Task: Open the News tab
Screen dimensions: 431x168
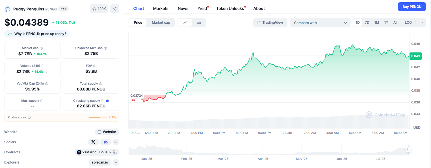Action: click(x=183, y=8)
